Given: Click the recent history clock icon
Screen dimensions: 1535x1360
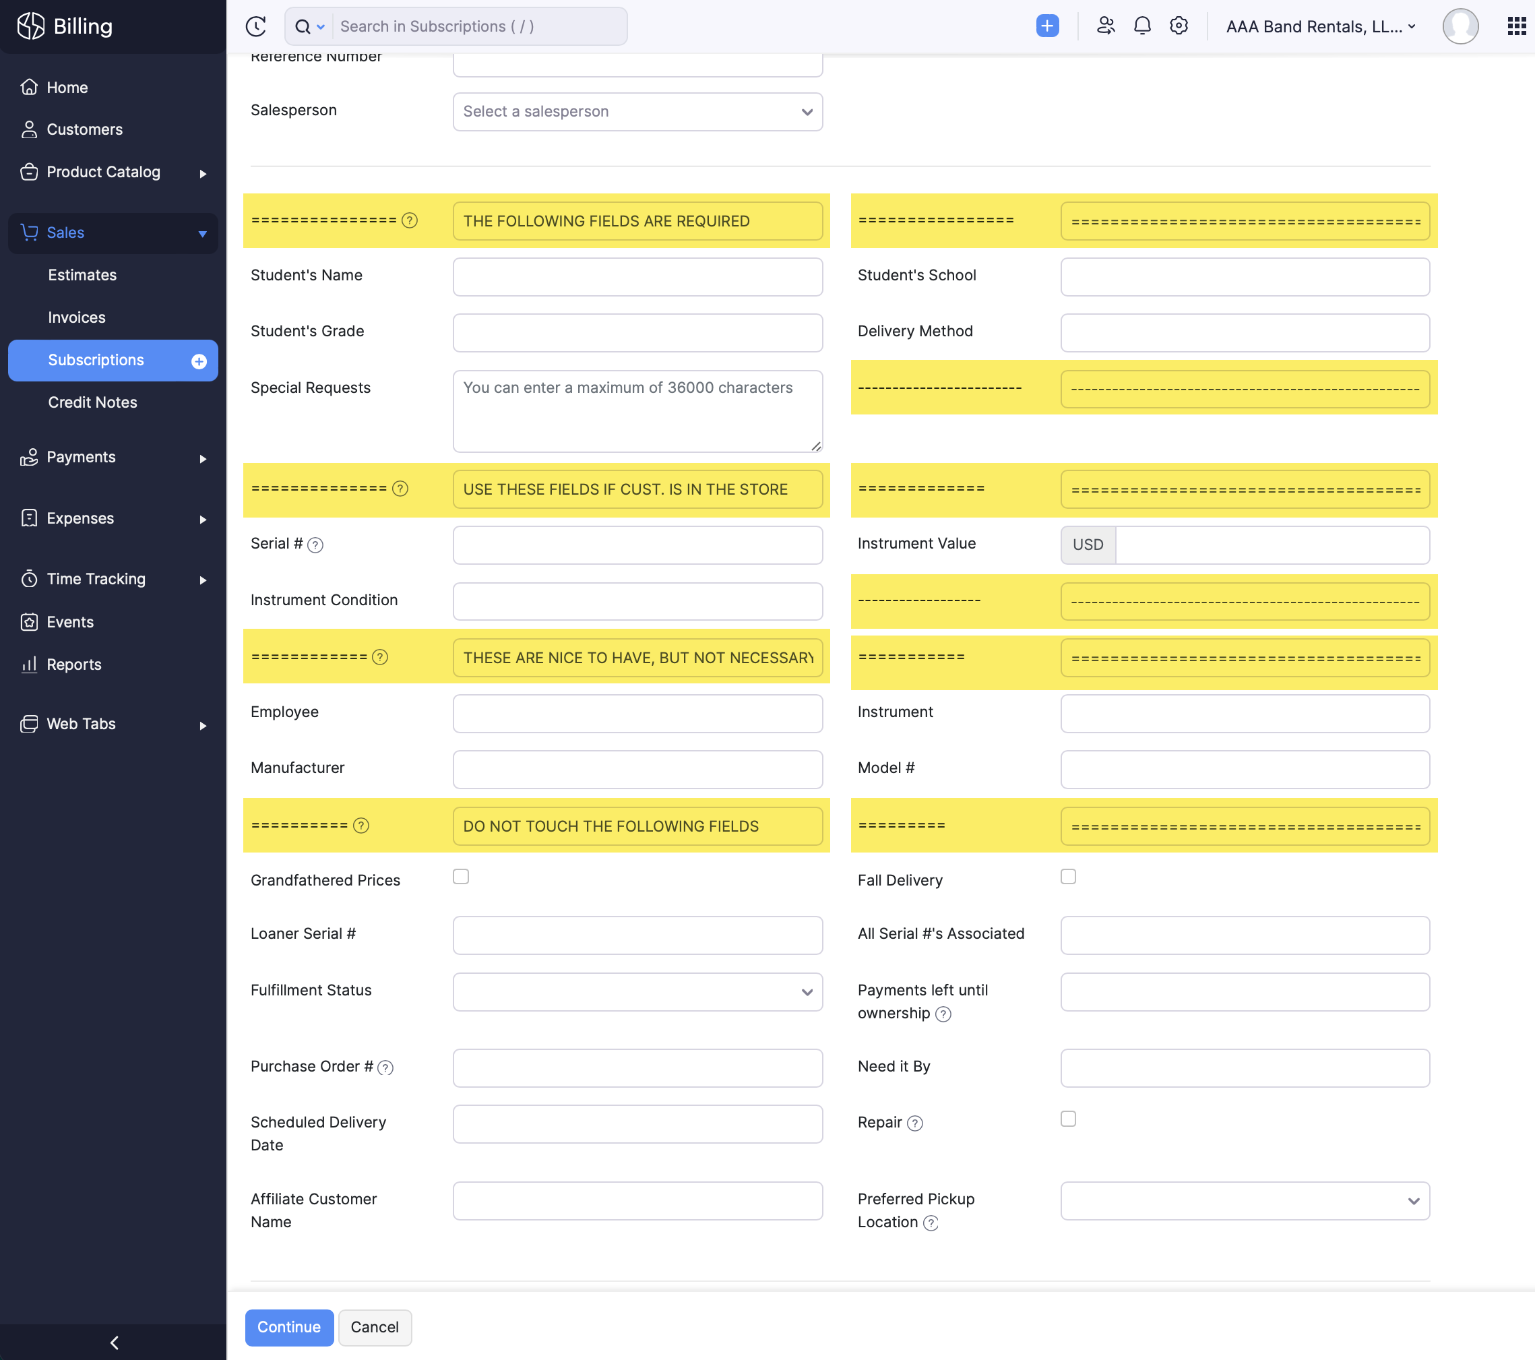Looking at the screenshot, I should click(x=255, y=26).
